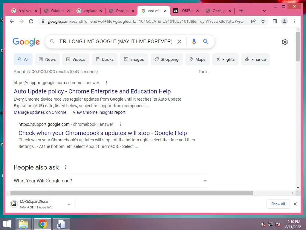This screenshot has width=306, height=230.
Task: Open Manage updates on Chrome sublink
Action: tap(42, 112)
